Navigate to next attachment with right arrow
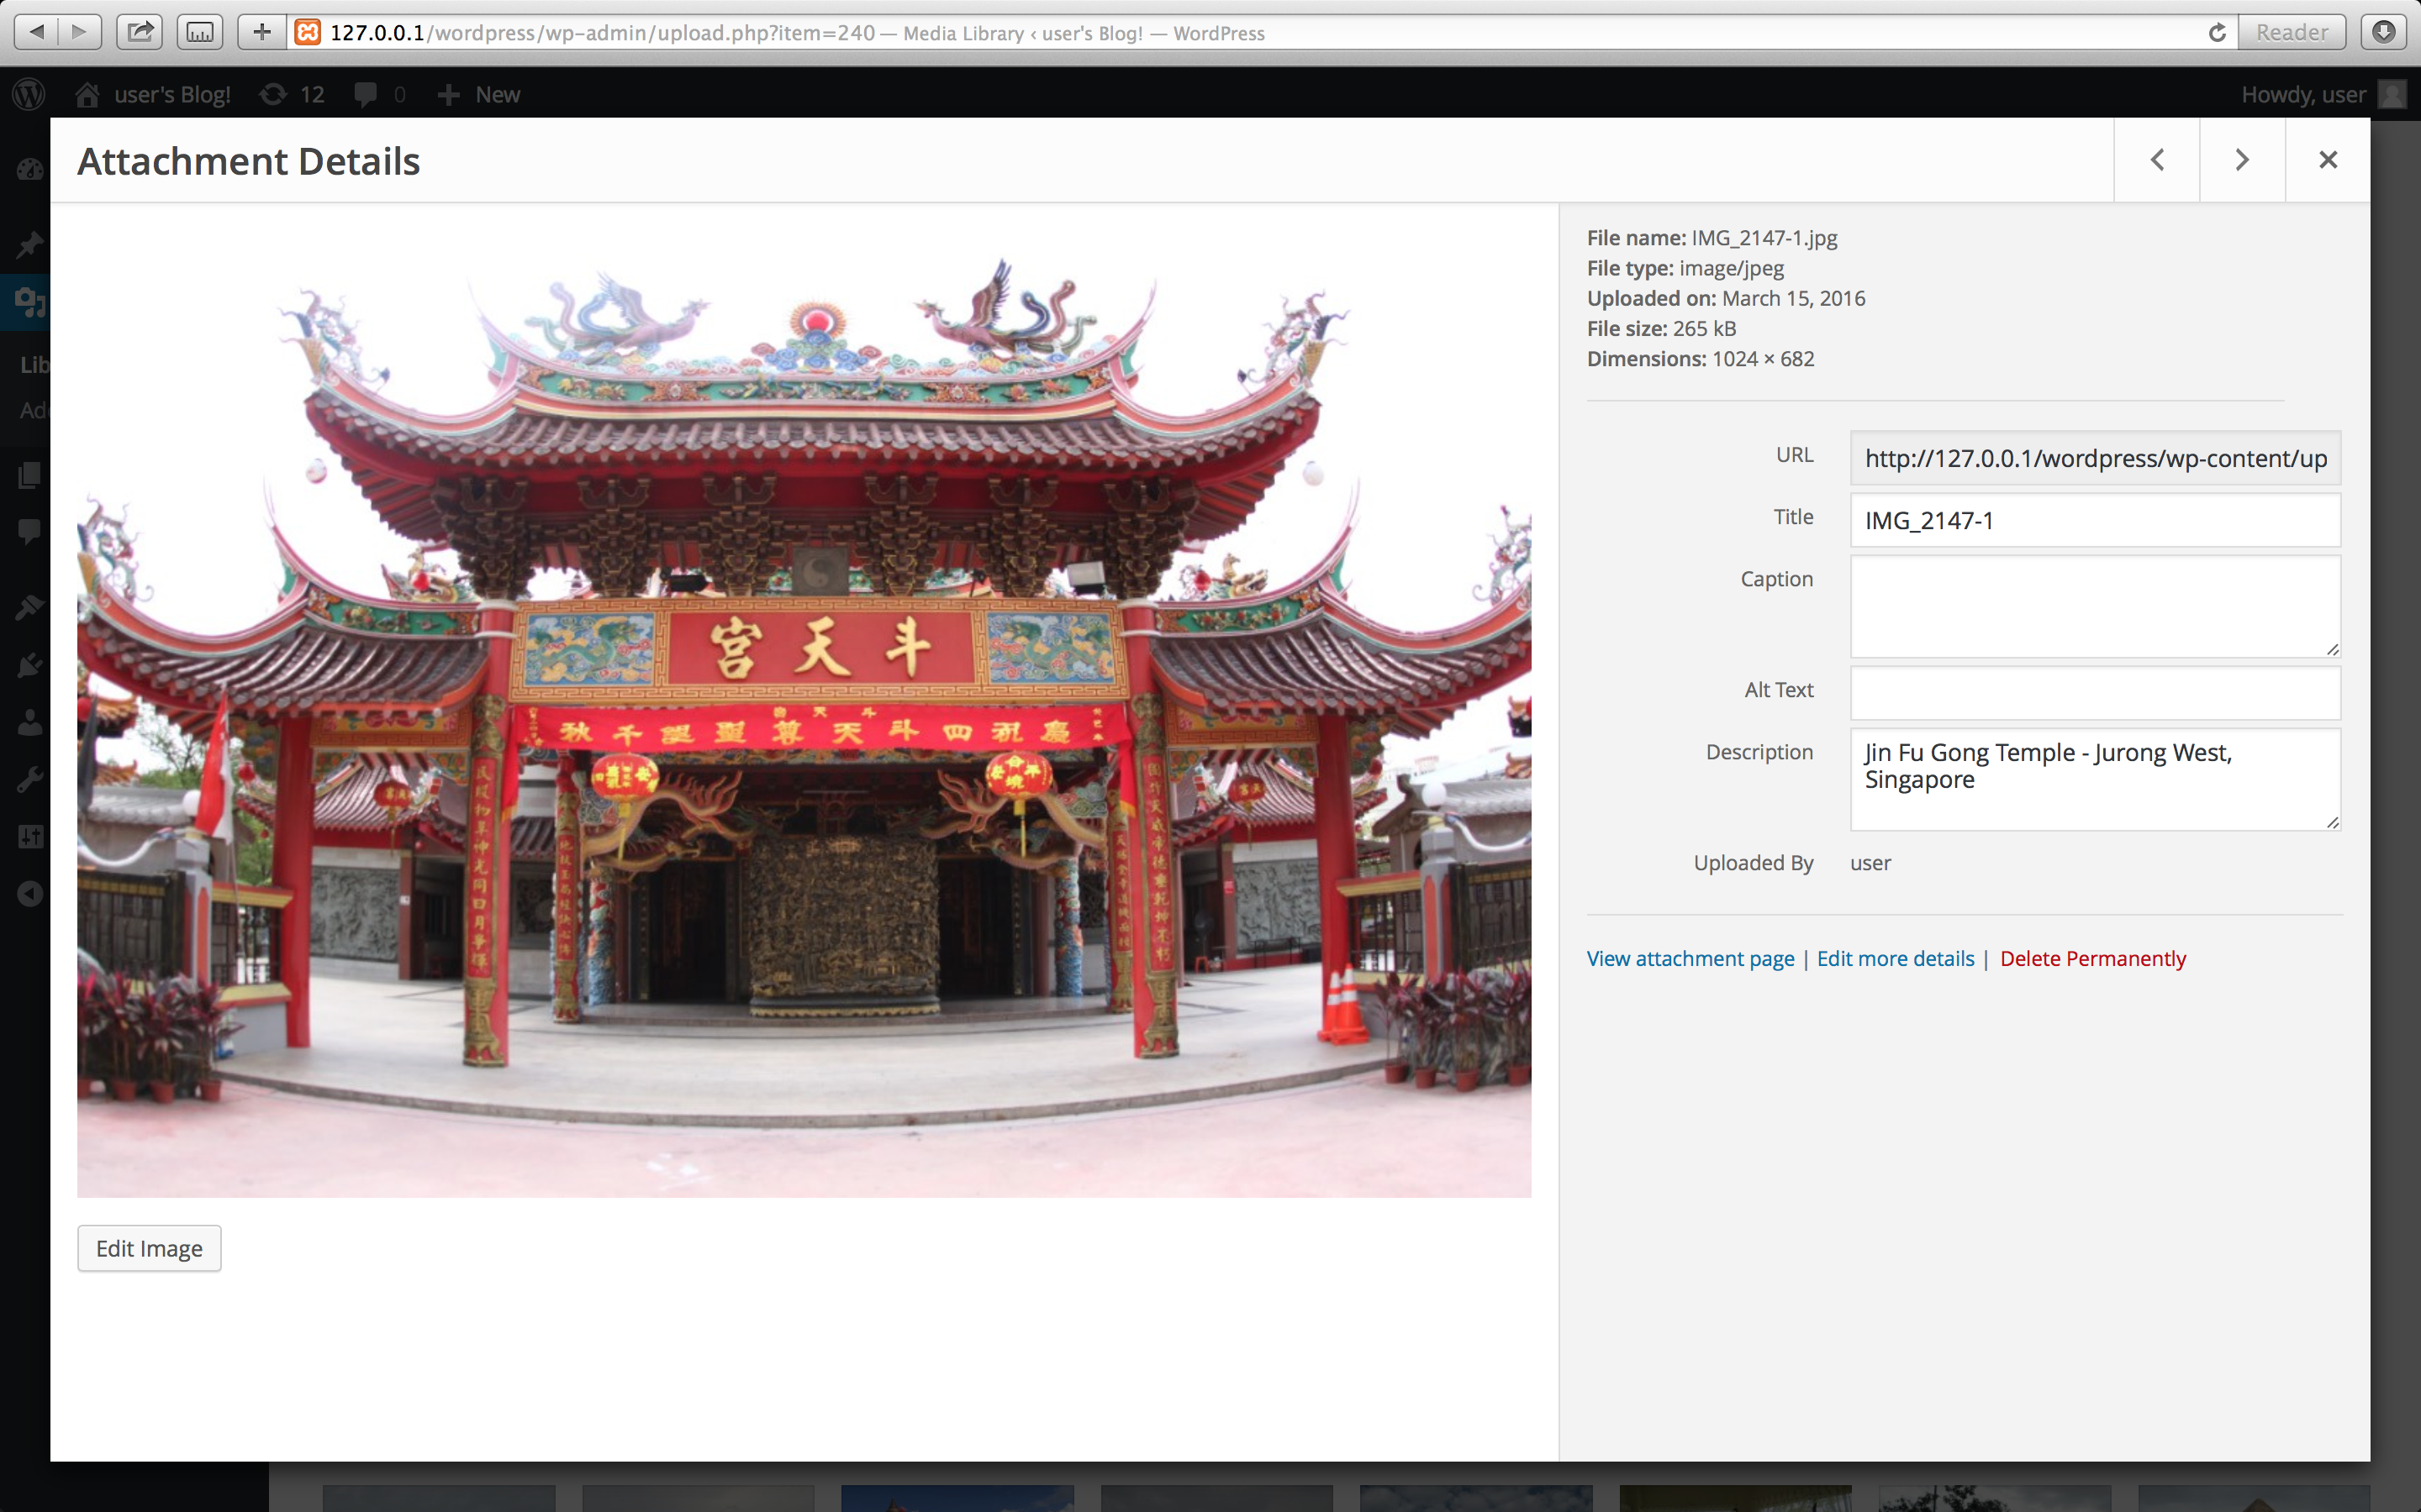The image size is (2421, 1512). 2241,159
